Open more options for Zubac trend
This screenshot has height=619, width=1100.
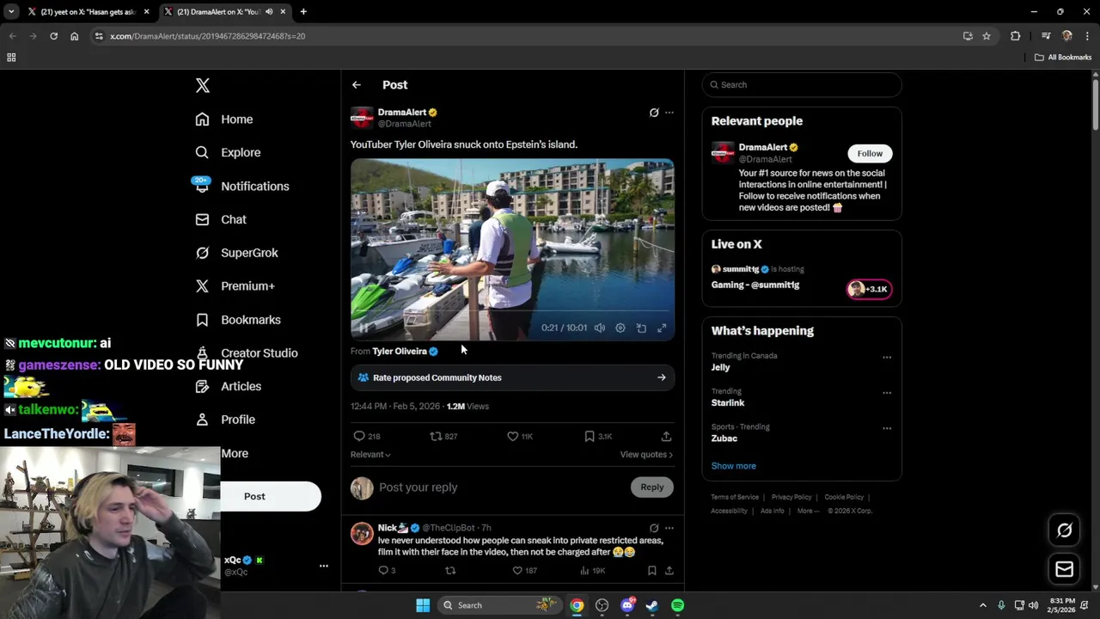tap(887, 428)
